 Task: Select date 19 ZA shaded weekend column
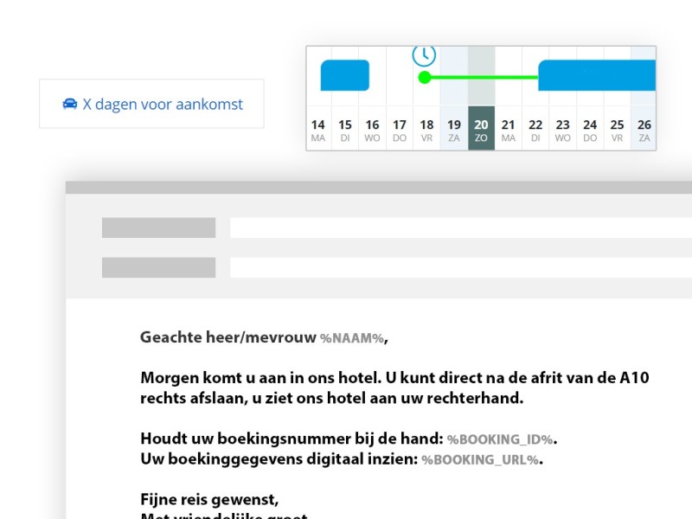click(x=453, y=128)
